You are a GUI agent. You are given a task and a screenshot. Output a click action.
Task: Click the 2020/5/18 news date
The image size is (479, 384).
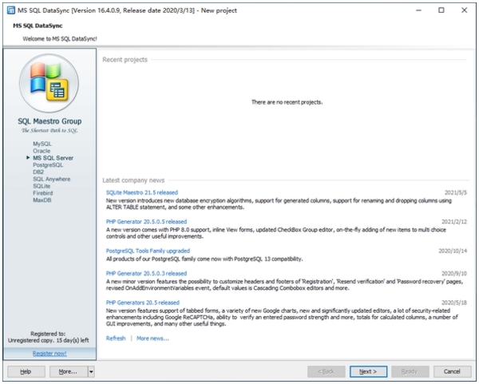[454, 303]
